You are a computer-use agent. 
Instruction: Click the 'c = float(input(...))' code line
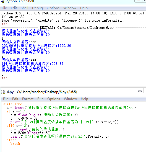point(44,115)
